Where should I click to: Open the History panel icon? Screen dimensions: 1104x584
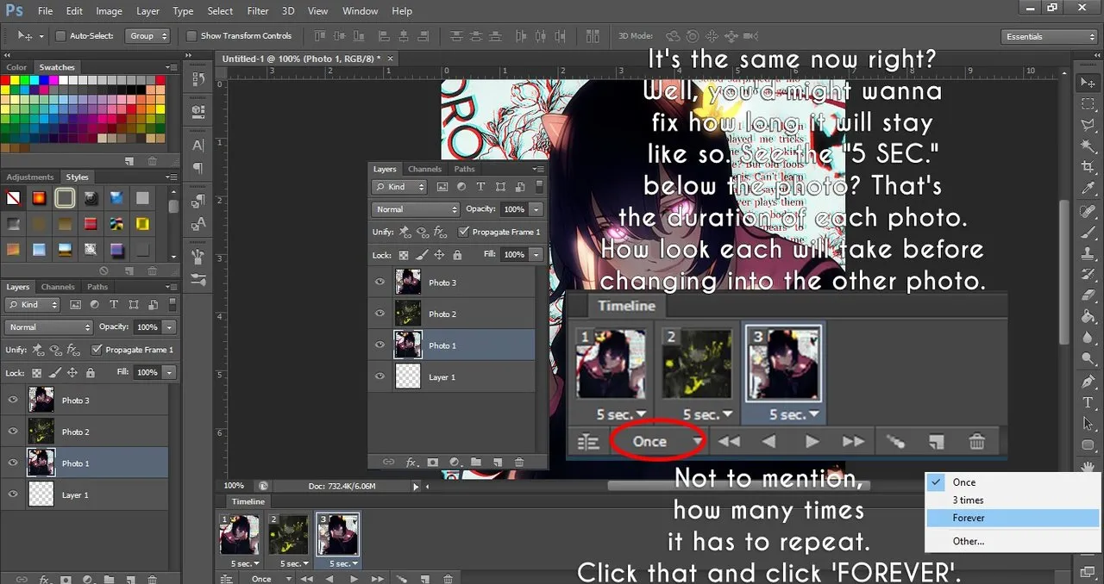[x=198, y=78]
